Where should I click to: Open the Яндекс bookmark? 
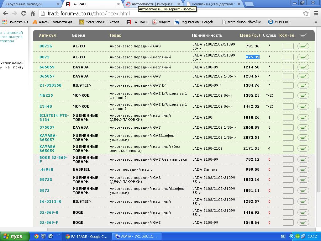pos(161,22)
